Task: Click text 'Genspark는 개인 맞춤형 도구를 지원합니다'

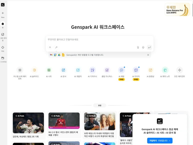Action: (x=85, y=55)
